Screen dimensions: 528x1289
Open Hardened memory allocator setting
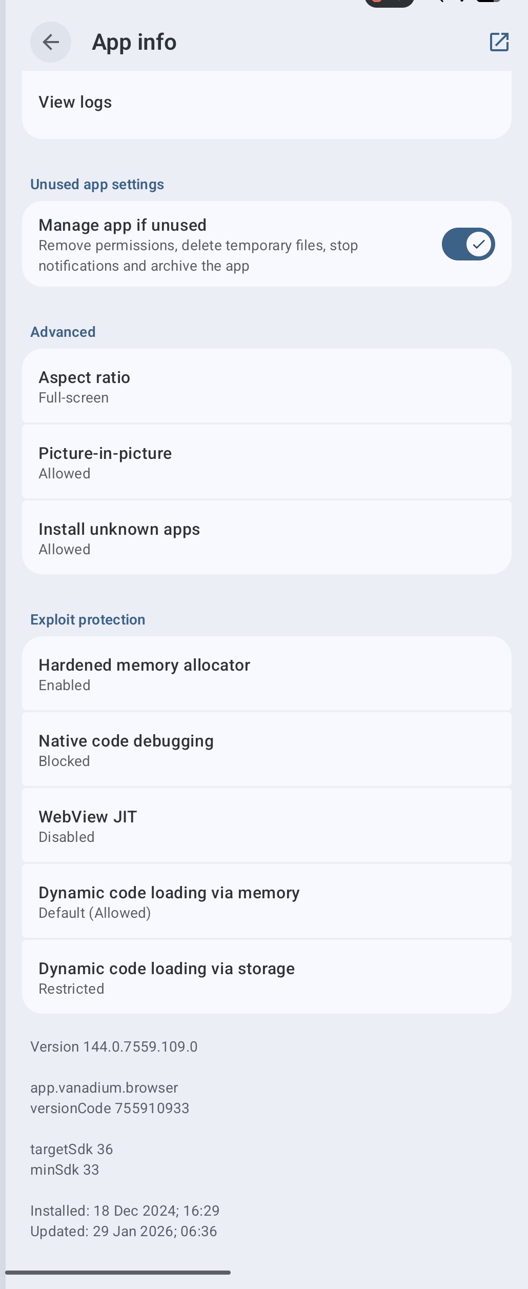coord(267,674)
